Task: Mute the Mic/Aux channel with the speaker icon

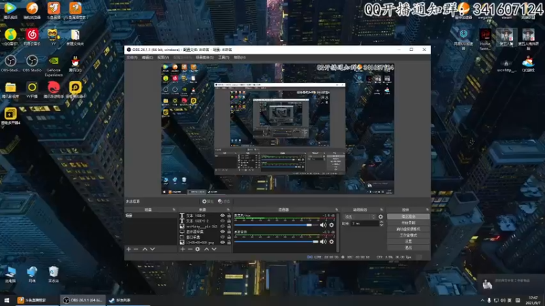Action: (x=323, y=225)
